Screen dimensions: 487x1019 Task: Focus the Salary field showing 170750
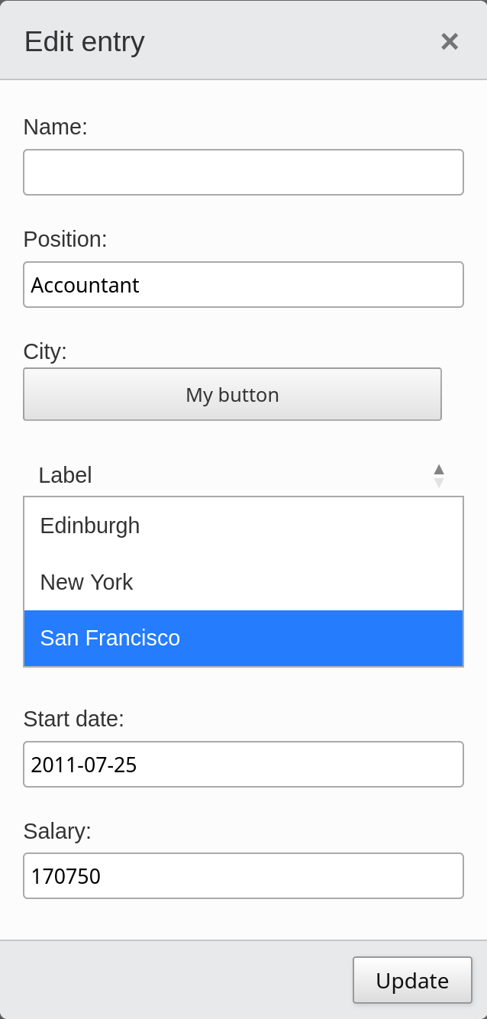coord(243,876)
